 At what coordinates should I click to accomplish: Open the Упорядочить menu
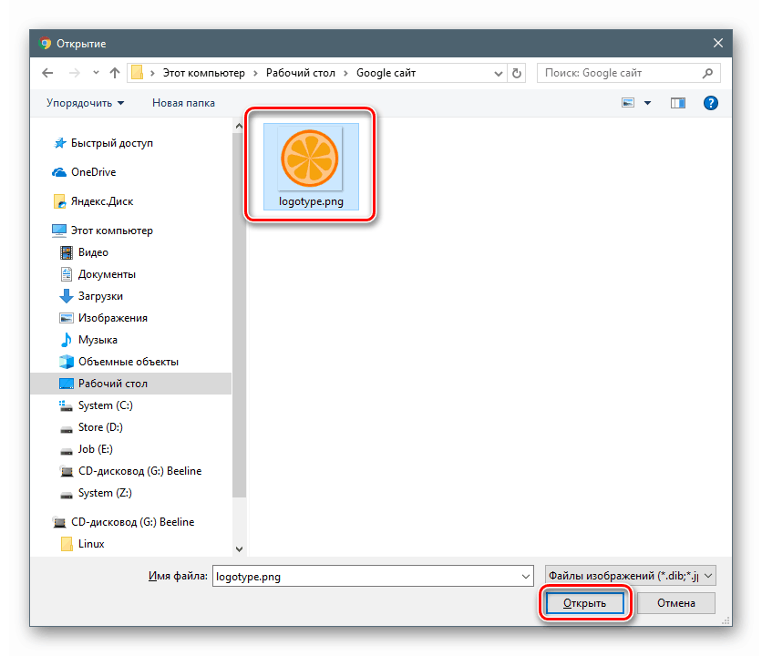tap(85, 103)
